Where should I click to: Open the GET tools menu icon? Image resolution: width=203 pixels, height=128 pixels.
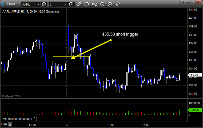tap(94, 4)
